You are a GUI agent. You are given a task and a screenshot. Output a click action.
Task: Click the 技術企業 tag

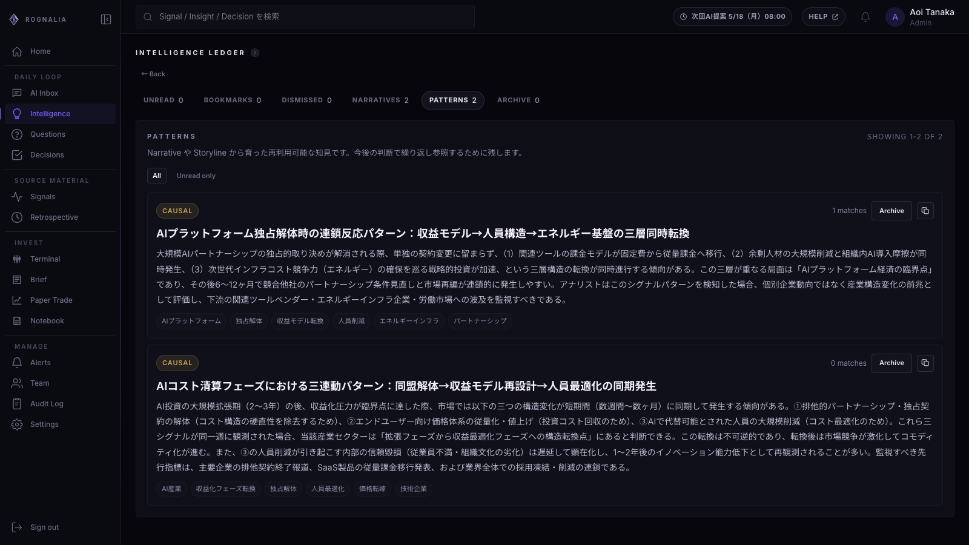point(414,489)
